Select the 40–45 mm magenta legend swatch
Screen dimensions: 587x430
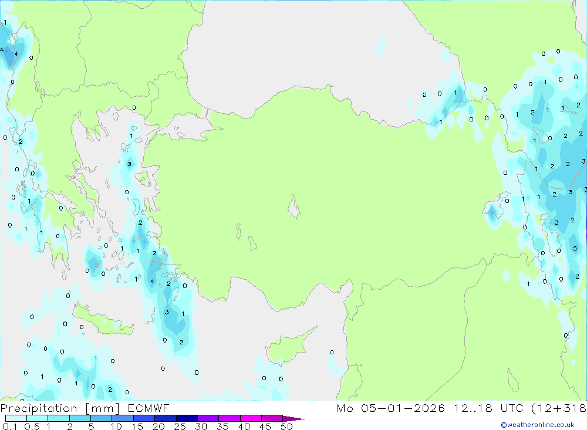pyautogui.click(x=251, y=418)
